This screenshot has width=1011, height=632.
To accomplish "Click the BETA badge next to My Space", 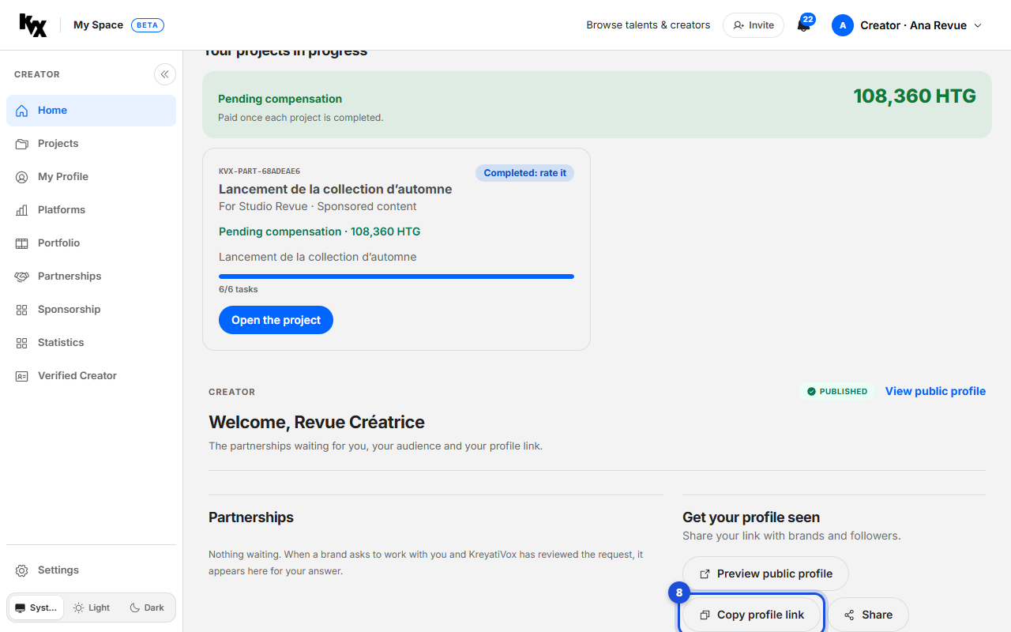I will pos(148,25).
